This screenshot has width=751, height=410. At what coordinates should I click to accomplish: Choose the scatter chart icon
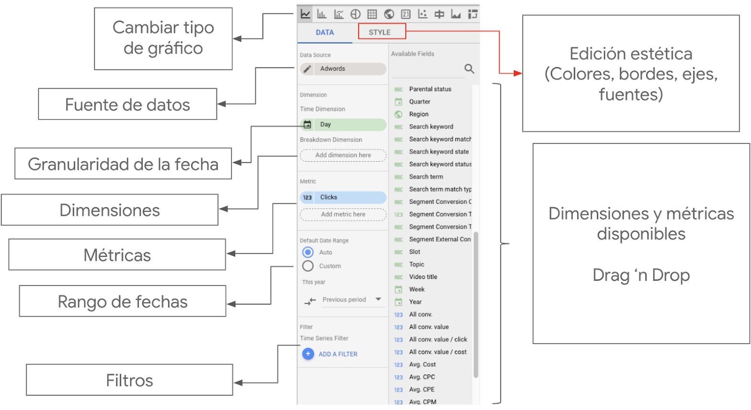(x=422, y=14)
